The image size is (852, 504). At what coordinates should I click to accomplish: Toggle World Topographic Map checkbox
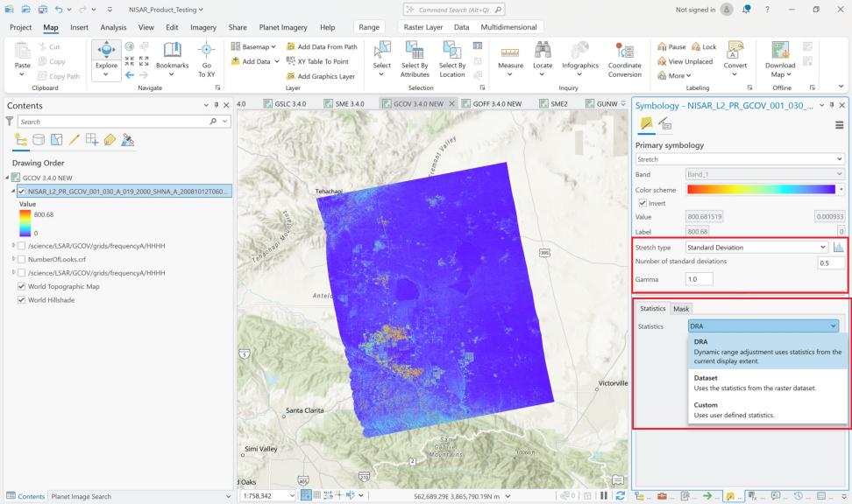click(x=22, y=286)
